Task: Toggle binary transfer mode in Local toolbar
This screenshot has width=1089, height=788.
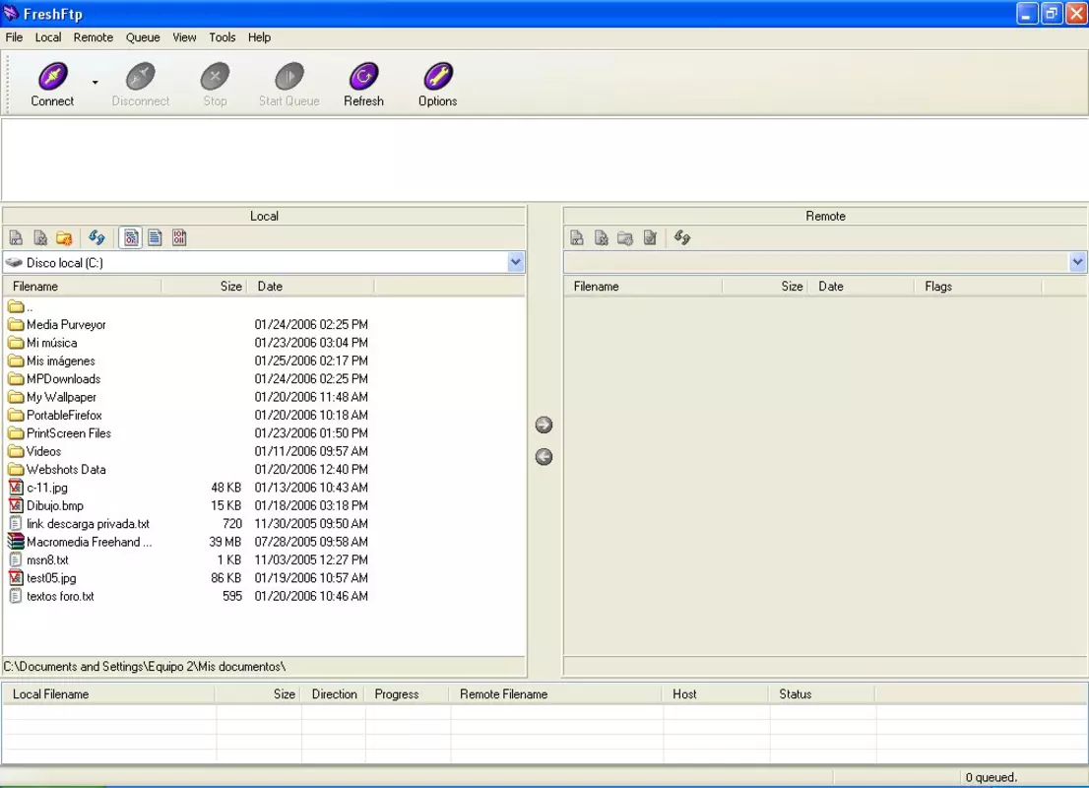Action: [x=179, y=238]
